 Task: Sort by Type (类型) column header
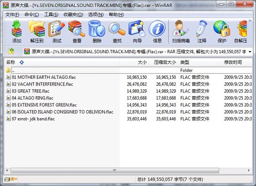200,62
